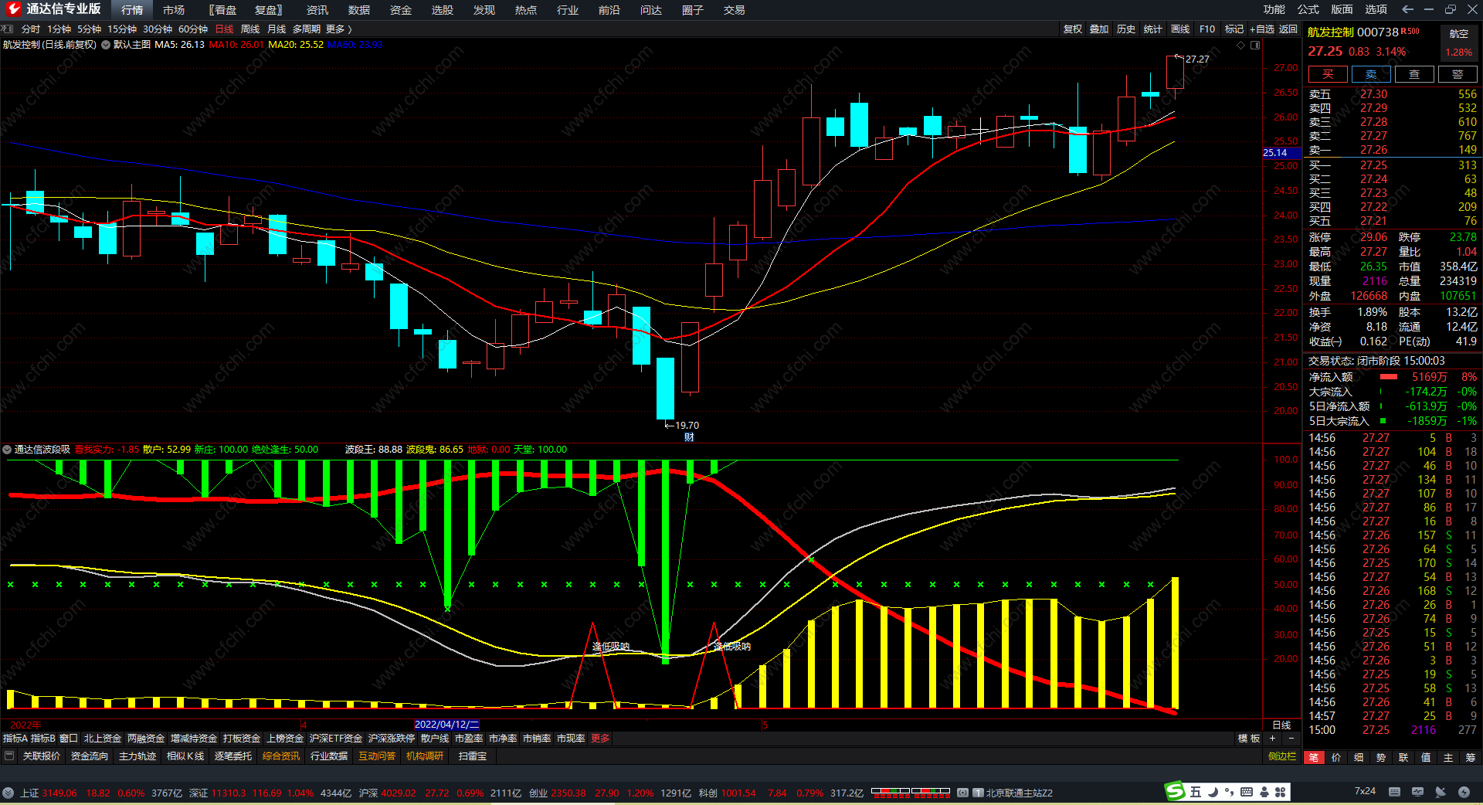Open the 市场 market tab
The height and width of the screenshot is (805, 1483).
pyautogui.click(x=174, y=10)
